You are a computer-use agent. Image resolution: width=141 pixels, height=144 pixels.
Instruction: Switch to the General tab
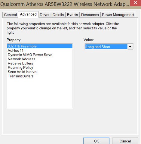(10, 15)
